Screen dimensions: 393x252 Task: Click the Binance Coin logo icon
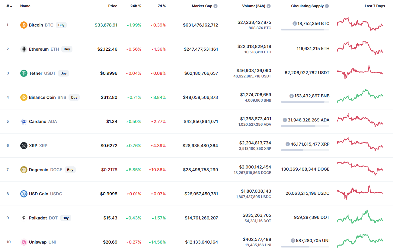24,97
